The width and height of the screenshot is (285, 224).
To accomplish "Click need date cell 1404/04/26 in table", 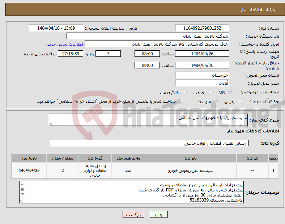I will point(29,170).
